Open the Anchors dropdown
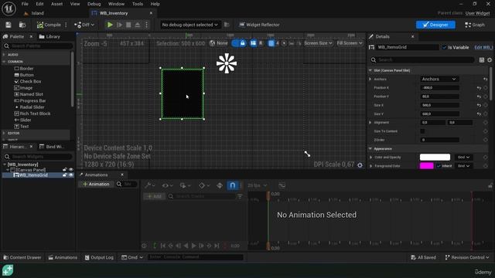495x278 pixels. [x=439, y=79]
